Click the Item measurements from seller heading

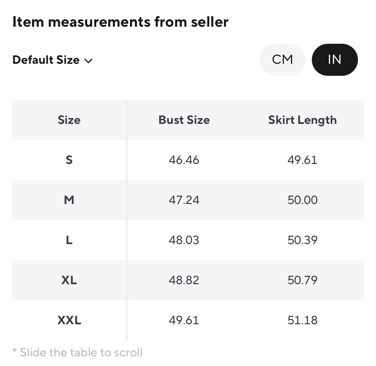(120, 22)
